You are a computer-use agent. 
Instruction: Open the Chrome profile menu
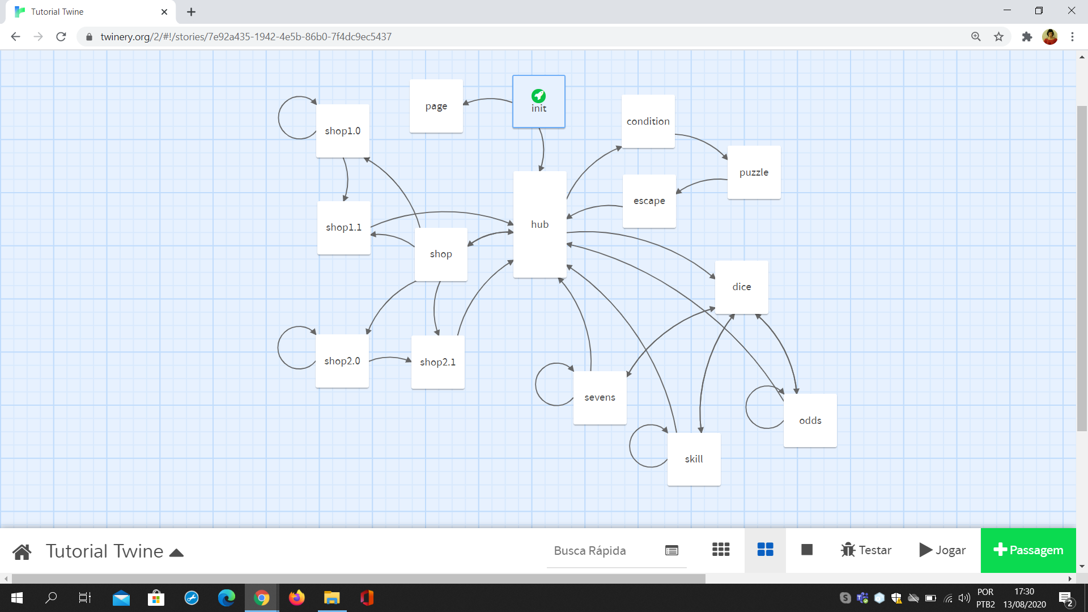(x=1050, y=36)
